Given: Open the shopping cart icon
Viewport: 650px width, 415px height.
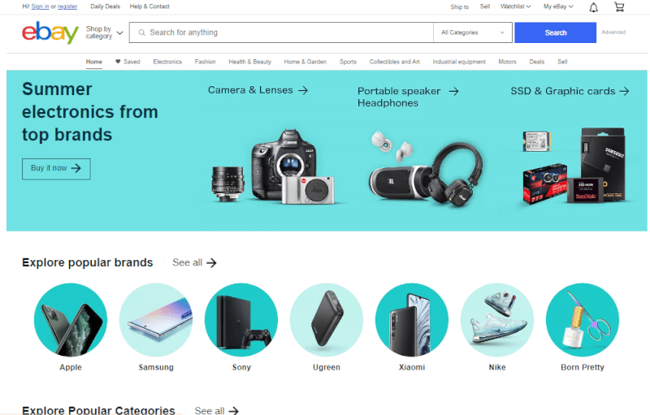Looking at the screenshot, I should (619, 6).
